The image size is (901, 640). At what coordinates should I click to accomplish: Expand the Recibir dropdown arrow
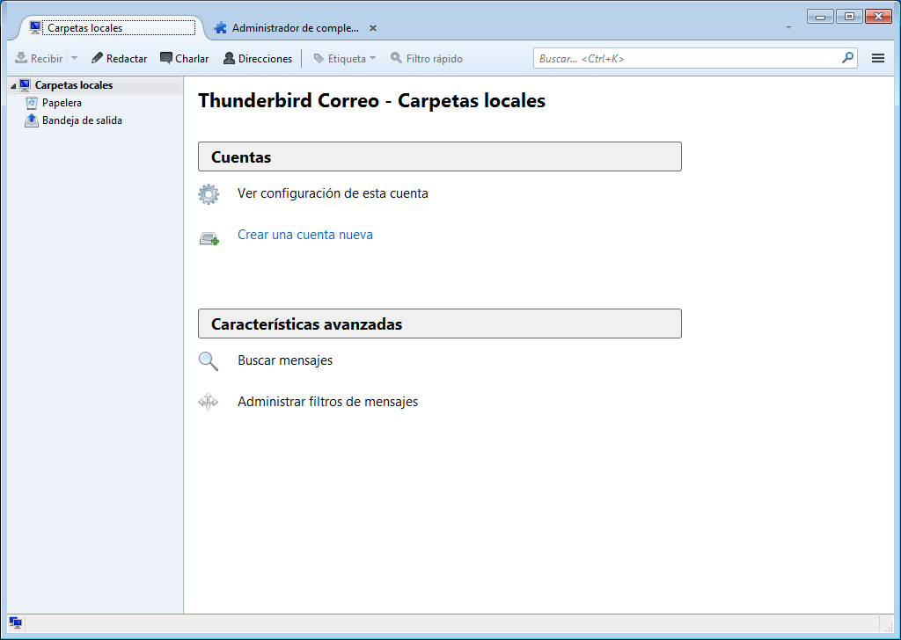coord(74,59)
